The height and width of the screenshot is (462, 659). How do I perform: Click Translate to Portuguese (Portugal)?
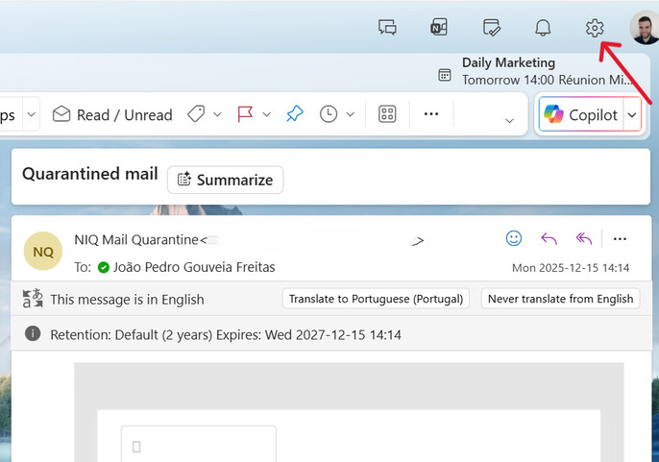click(376, 299)
